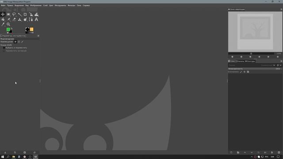Restore tool preset in tool options

(15, 152)
